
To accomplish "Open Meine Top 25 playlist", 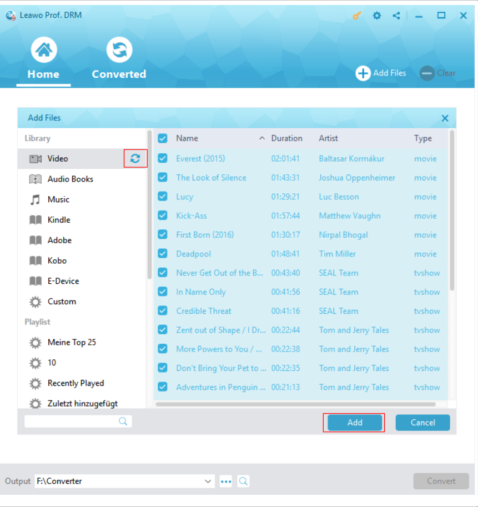I will click(x=82, y=342).
